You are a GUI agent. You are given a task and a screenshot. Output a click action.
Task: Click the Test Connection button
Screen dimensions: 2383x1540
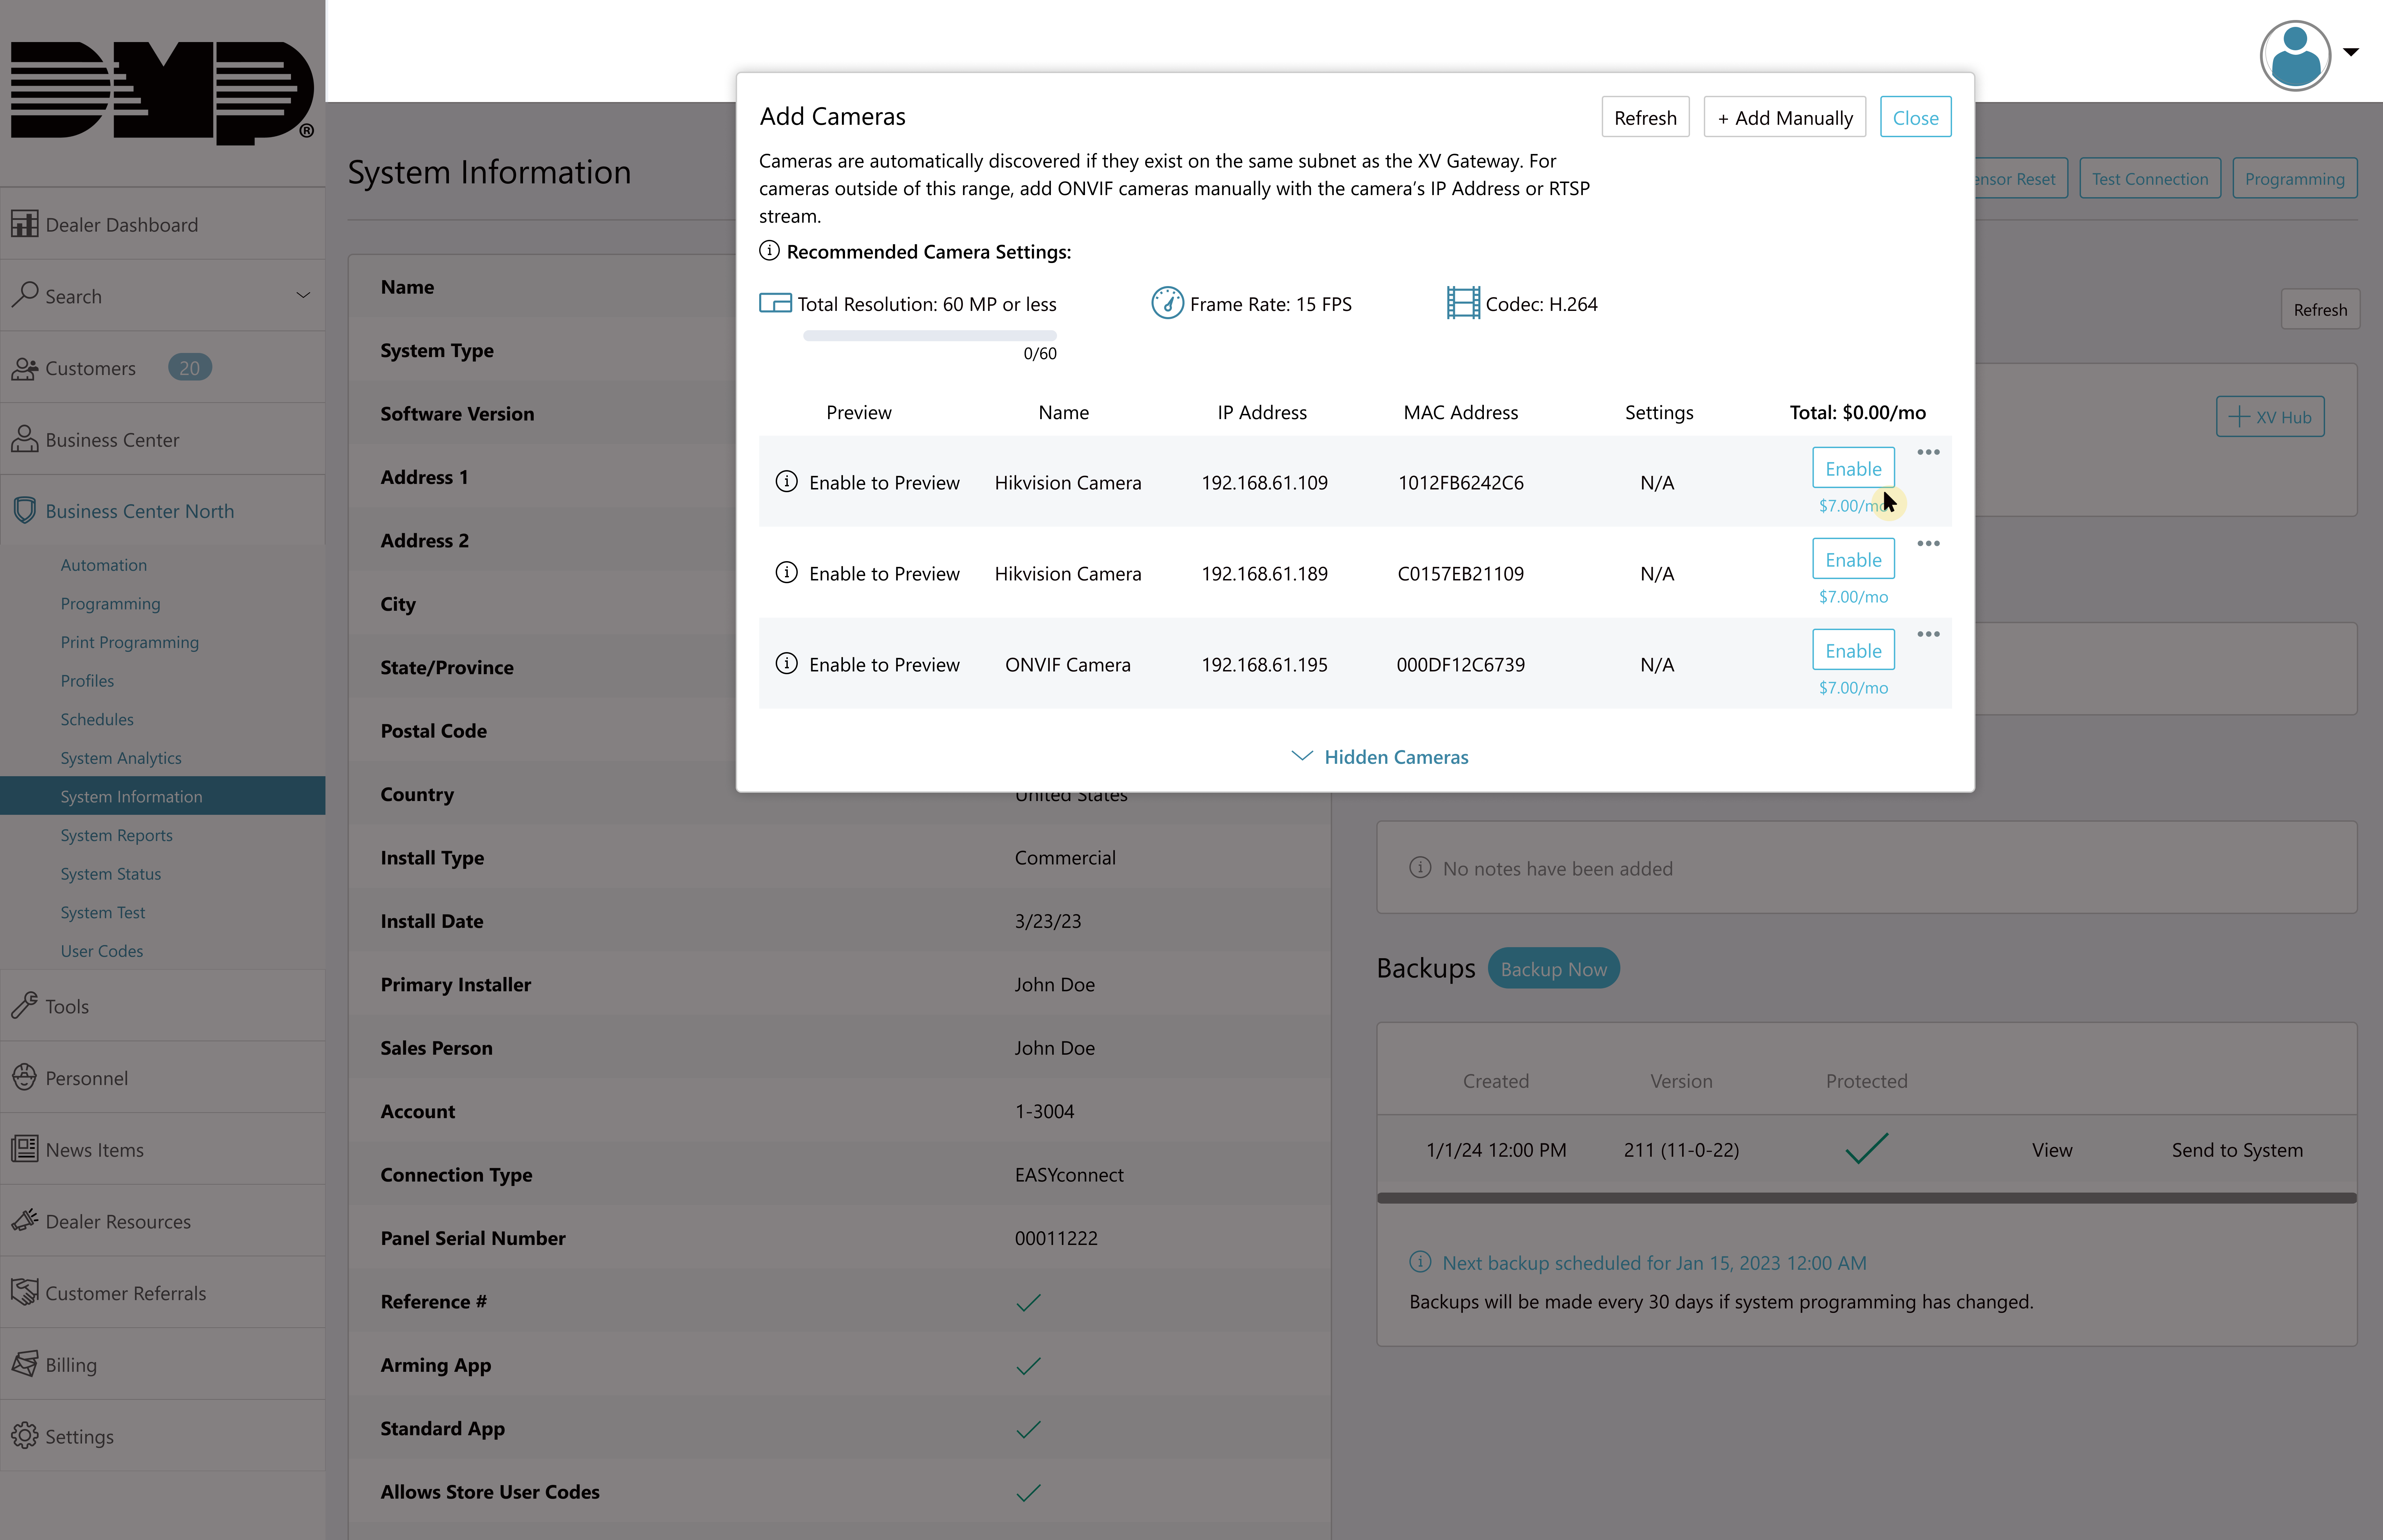tap(2150, 178)
